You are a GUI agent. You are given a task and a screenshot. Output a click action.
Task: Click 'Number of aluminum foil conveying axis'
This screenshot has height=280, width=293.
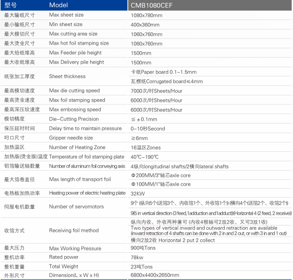pyautogui.click(x=87, y=166)
